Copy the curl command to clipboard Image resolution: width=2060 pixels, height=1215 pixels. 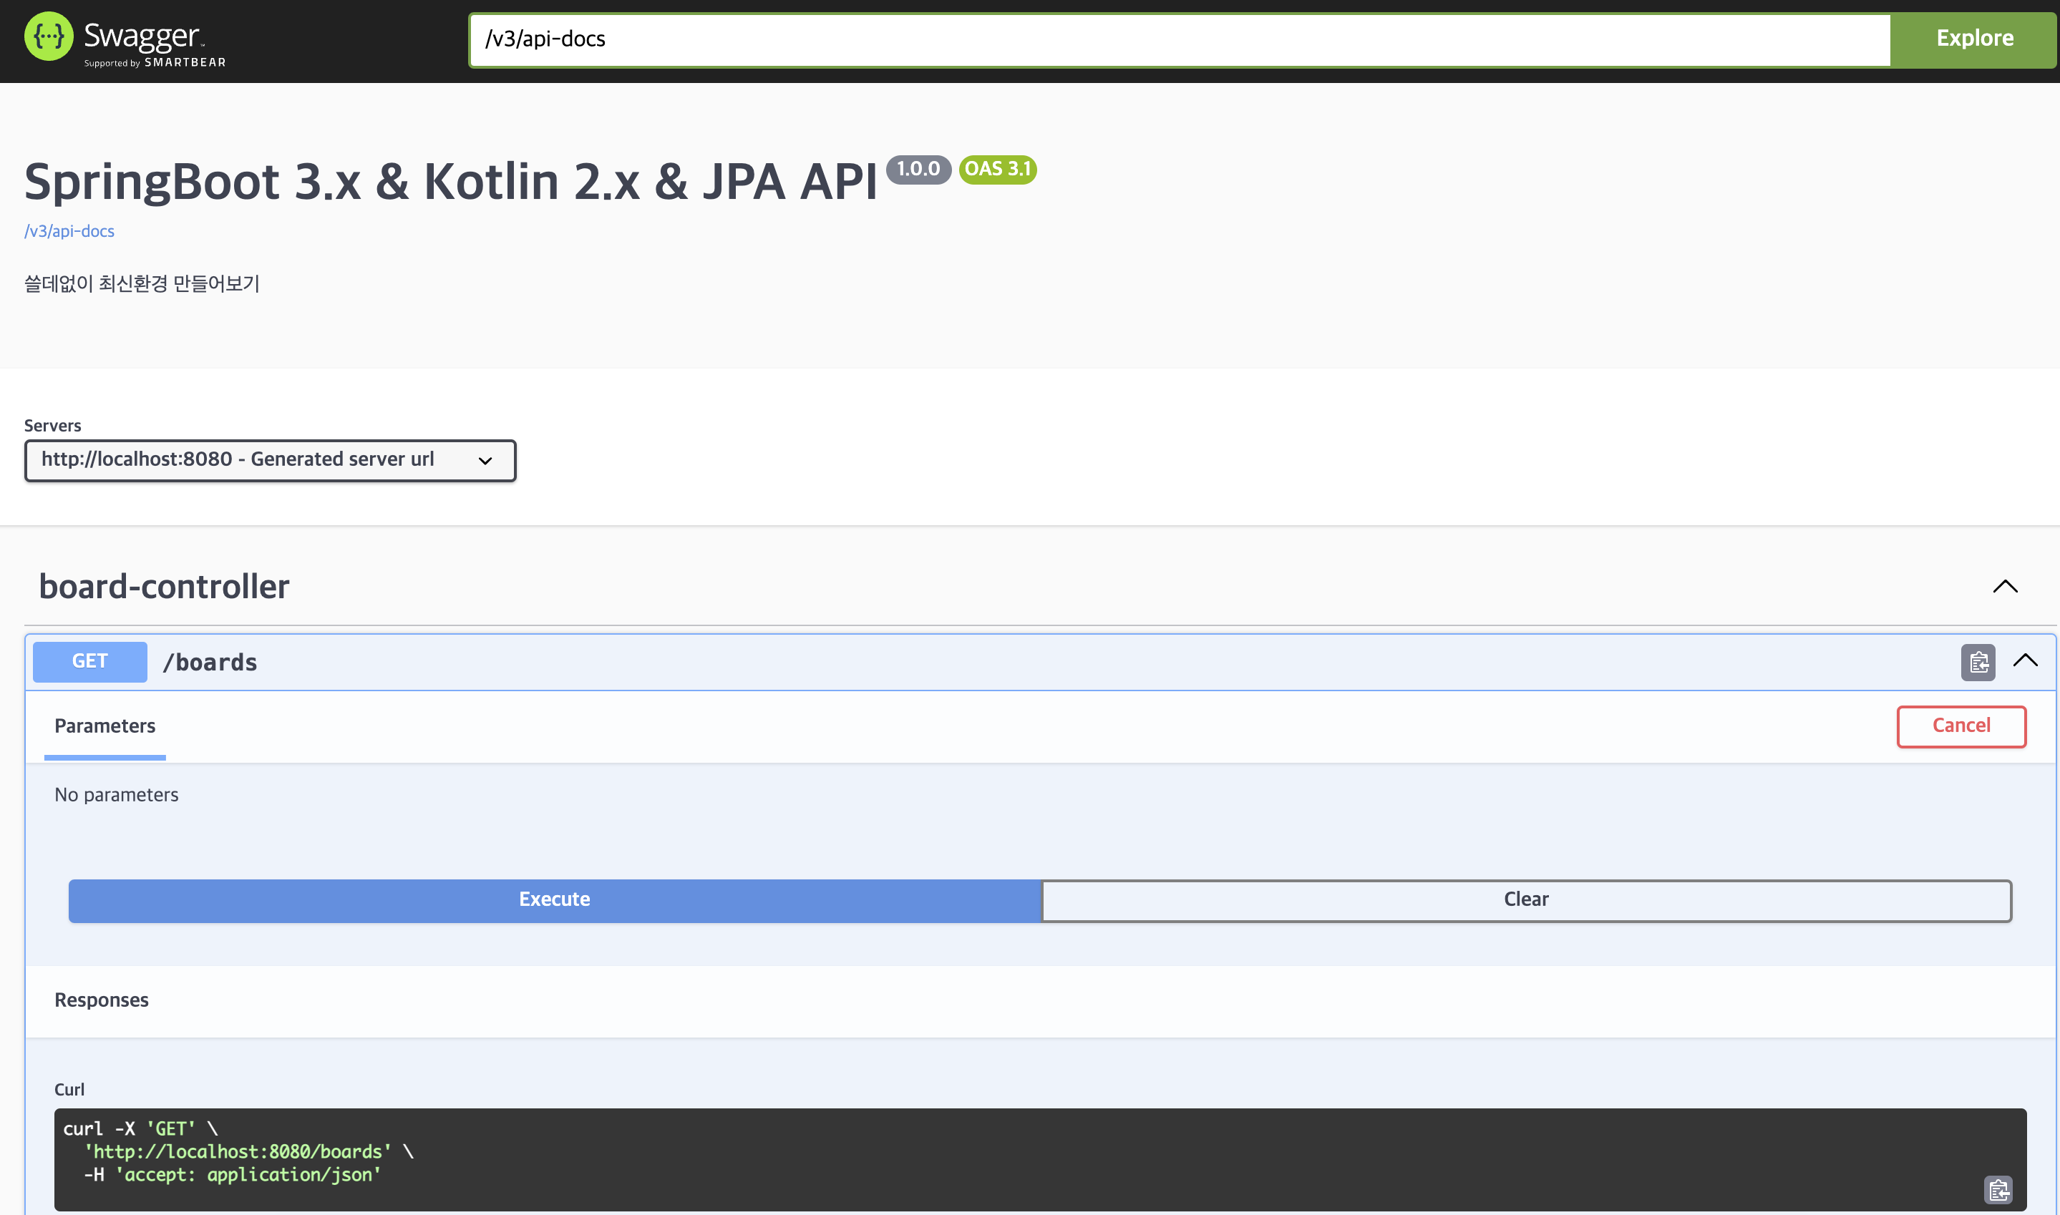click(1998, 1189)
